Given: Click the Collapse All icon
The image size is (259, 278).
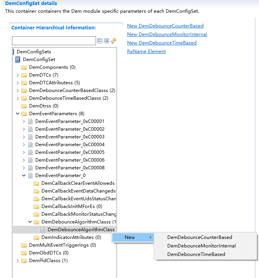Looking at the screenshot, I should [x=100, y=41].
